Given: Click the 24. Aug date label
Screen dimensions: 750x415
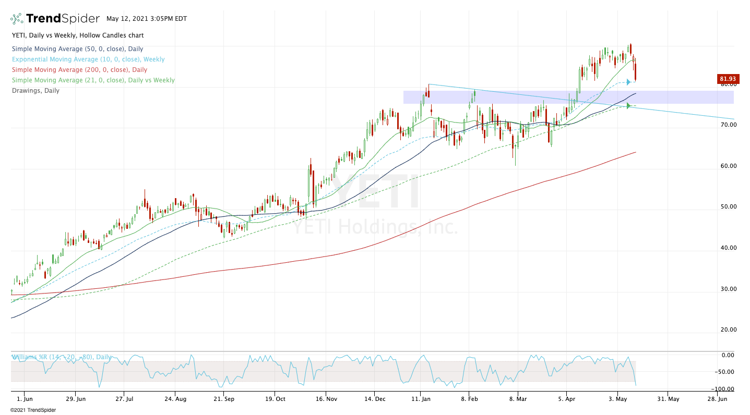Looking at the screenshot, I should (175, 399).
